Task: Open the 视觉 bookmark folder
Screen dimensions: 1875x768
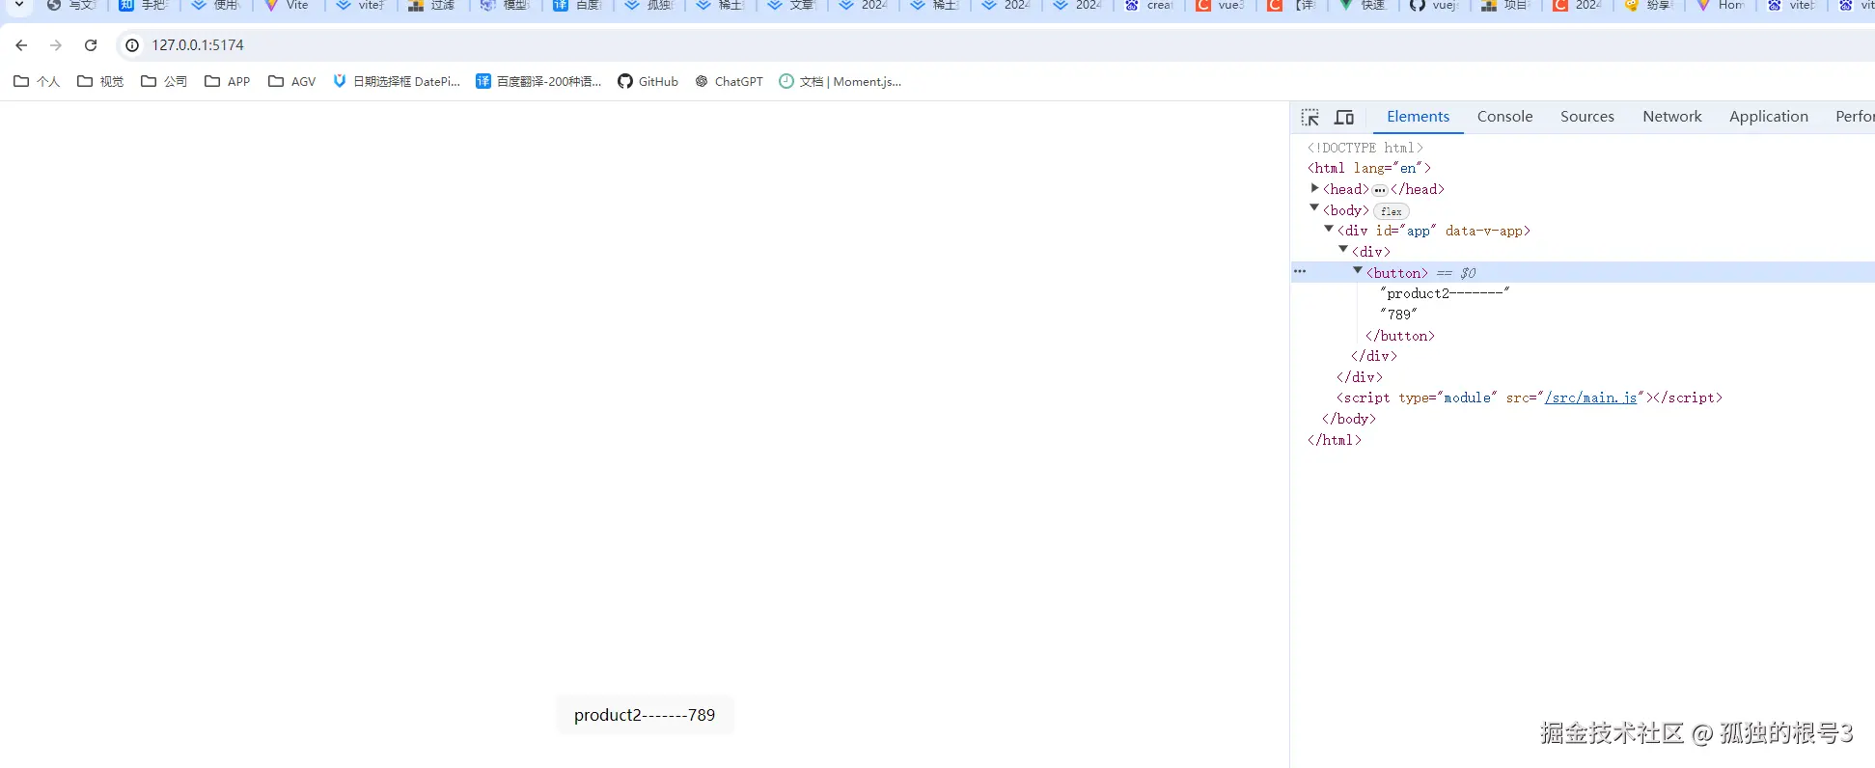Action: [x=100, y=82]
